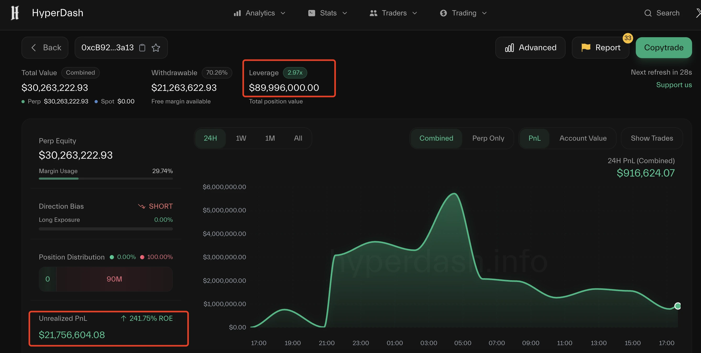The width and height of the screenshot is (701, 353).
Task: Switch chart metric to Account Value
Action: (583, 138)
